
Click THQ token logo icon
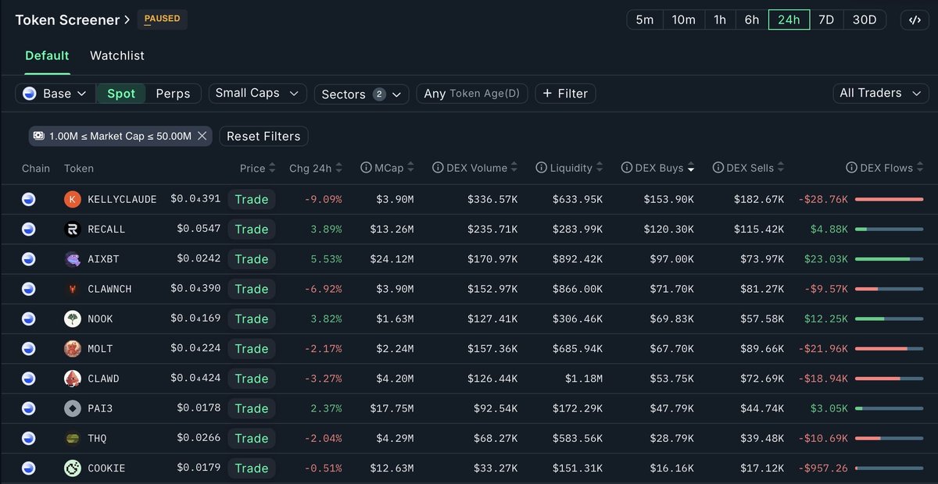72,438
